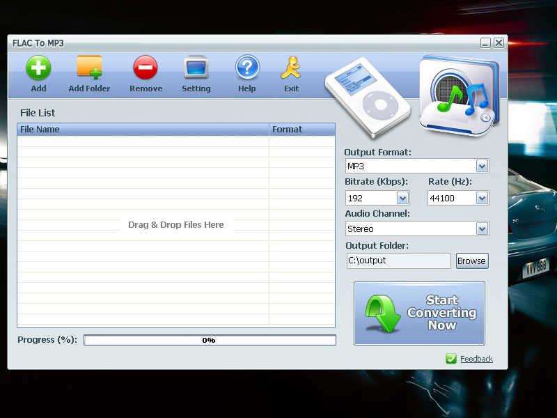Open Help via question mark icon
This screenshot has width=557, height=418.
pos(247,67)
